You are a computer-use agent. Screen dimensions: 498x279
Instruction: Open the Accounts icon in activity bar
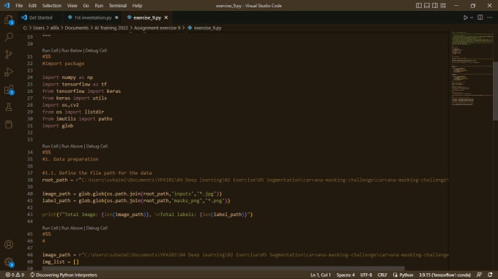coord(9,245)
